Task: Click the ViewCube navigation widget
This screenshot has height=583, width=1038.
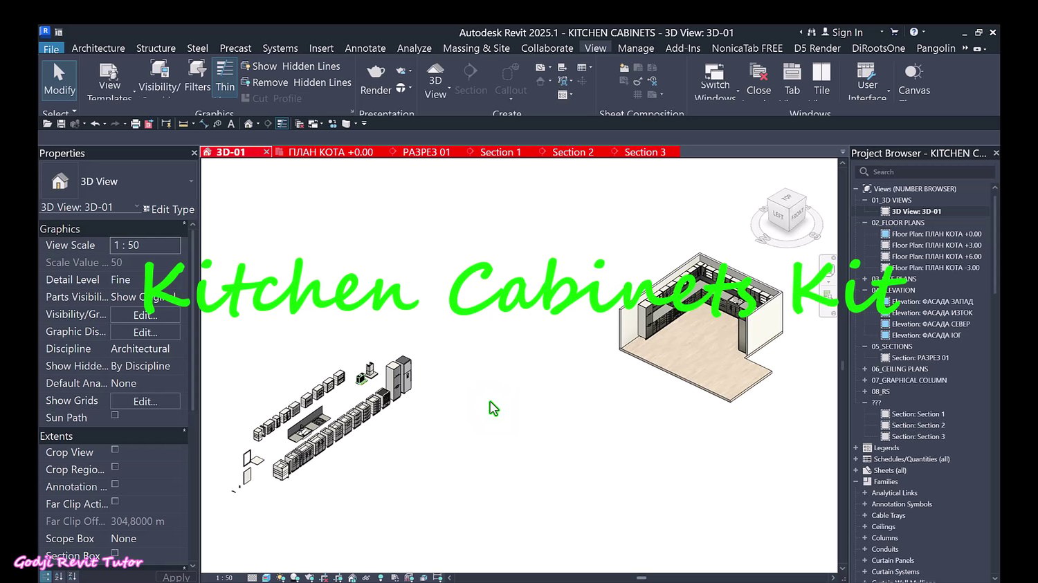Action: 787,216
